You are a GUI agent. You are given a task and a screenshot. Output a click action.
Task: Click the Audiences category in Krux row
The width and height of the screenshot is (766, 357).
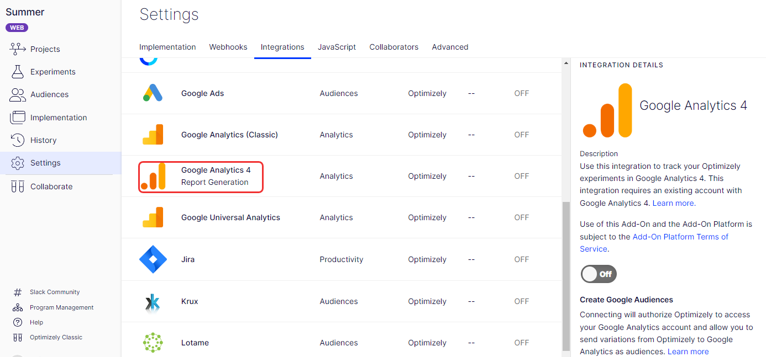tap(339, 301)
